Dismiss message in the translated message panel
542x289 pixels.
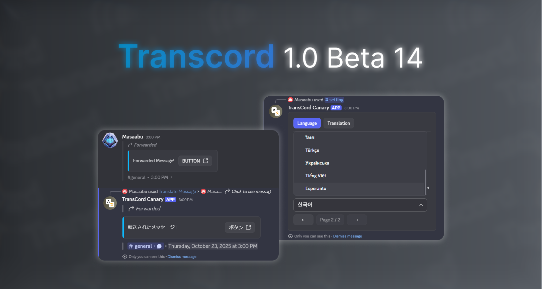pyautogui.click(x=182, y=257)
